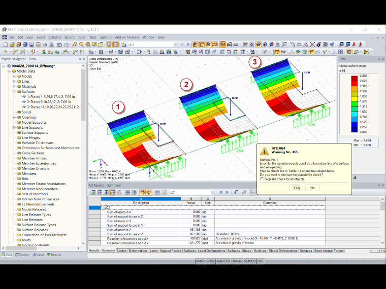This screenshot has width=386, height=289.
Task: Open the Results navigator tab
Action: click(54, 255)
